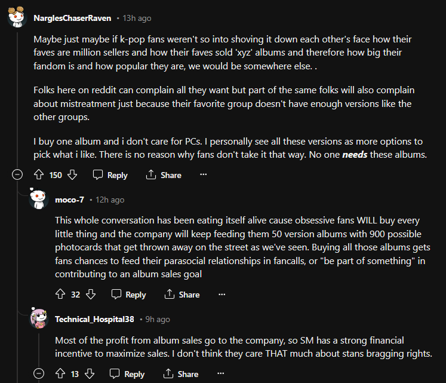The image size is (446, 383).
Task: Reply to moco-7's comment
Action: click(129, 295)
